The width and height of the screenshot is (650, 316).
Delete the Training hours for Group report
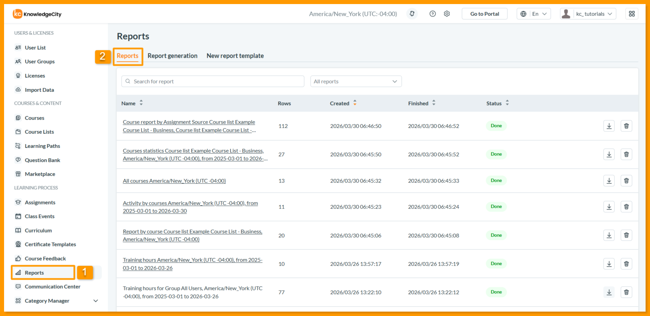click(x=626, y=292)
